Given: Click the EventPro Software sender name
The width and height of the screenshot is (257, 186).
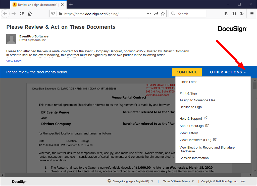Looking at the screenshot, I should (34, 36).
